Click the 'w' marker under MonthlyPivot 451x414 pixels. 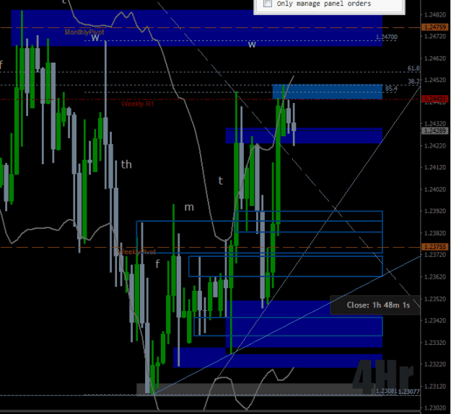click(95, 37)
